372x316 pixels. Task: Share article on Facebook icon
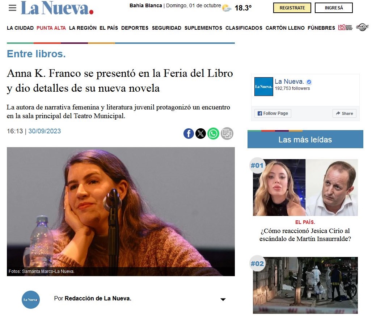[189, 133]
